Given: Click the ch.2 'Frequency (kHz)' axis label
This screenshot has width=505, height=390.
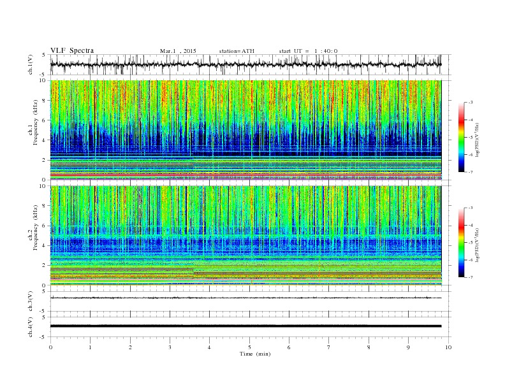Looking at the screenshot, I should tap(36, 227).
